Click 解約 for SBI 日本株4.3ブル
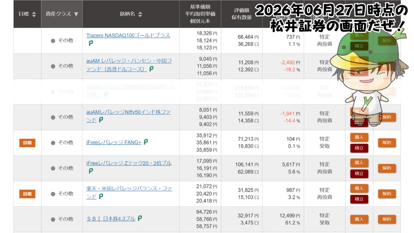Screen dimensions: 414x233 pos(387,219)
